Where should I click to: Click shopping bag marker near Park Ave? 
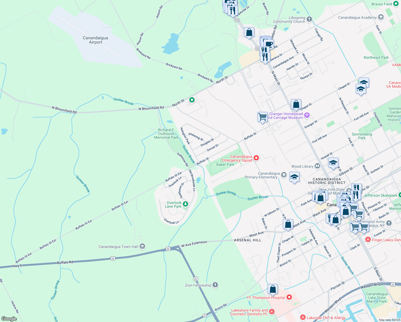coord(320,198)
